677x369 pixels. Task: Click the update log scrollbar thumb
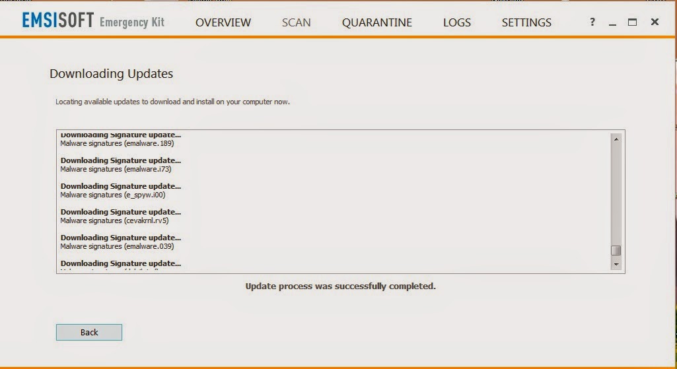616,250
